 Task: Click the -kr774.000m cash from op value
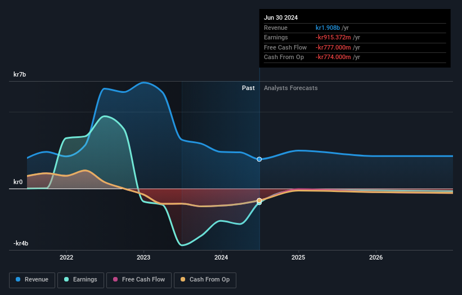pos(333,57)
